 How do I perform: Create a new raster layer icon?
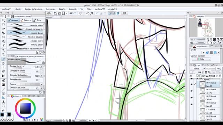tap(197, 76)
